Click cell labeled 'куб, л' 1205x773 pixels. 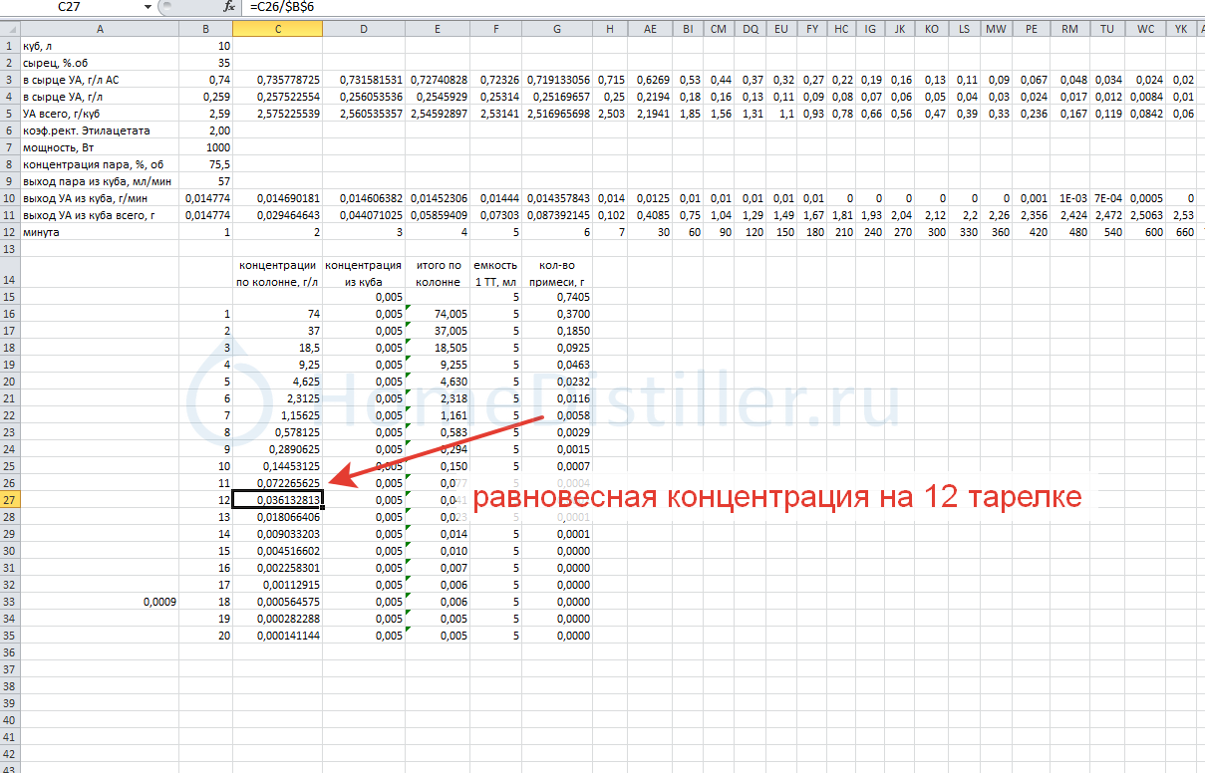point(99,46)
